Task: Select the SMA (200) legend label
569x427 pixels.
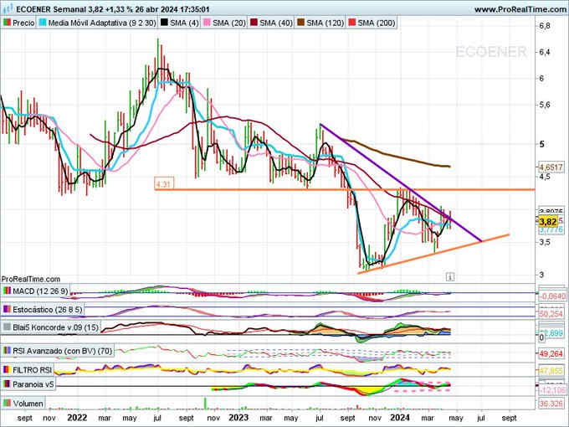Action: 377,23
